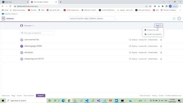Open the YouTube bookmark
This screenshot has height=103, width=183.
tap(32, 10)
